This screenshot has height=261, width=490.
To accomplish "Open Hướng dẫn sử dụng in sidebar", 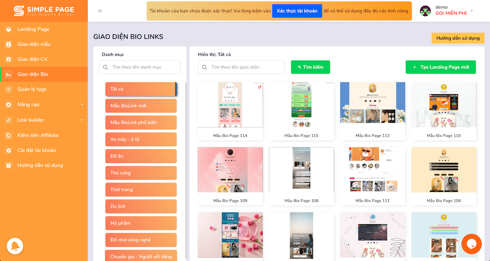I will tap(44, 165).
